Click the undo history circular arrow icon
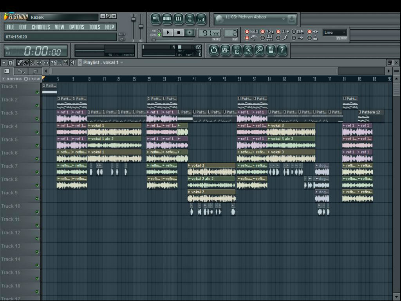 [214, 50]
